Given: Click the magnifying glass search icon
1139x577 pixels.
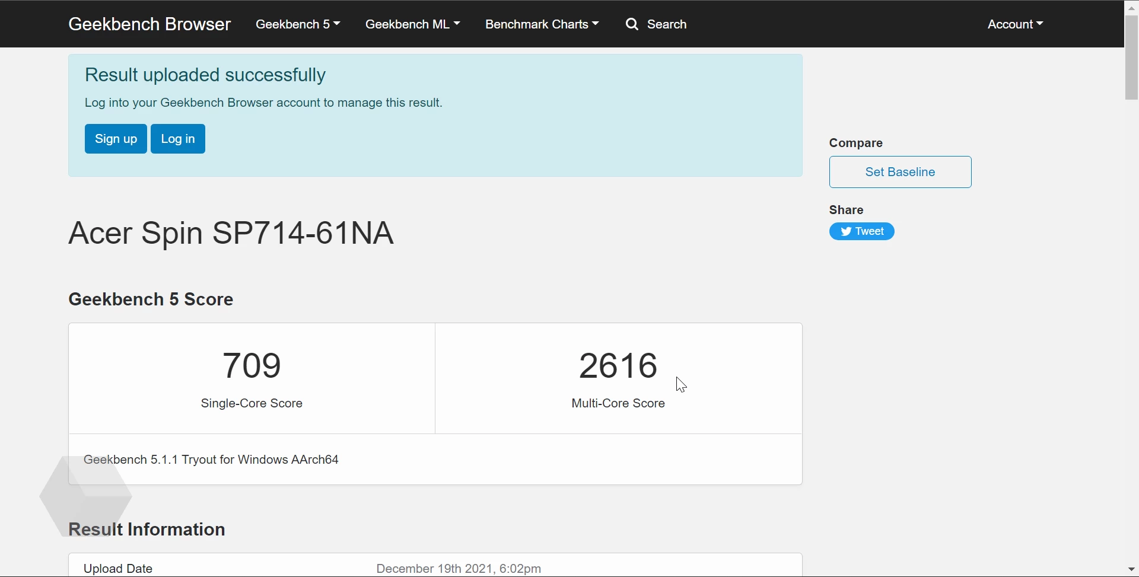Looking at the screenshot, I should coord(632,24).
